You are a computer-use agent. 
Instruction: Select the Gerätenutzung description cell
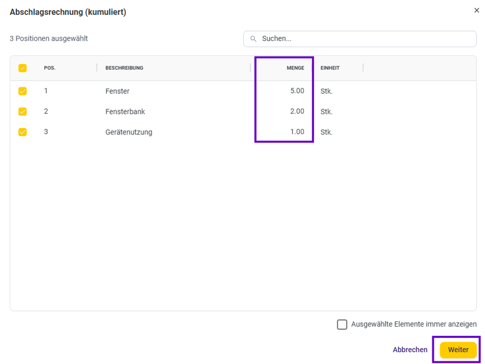tap(129, 132)
